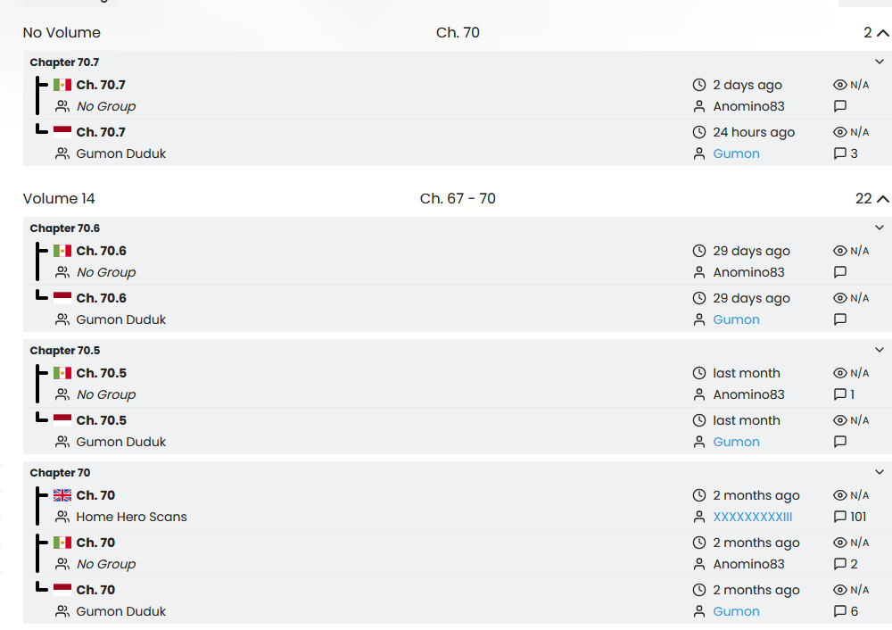
Task: Open Ch. 70 by Home Hero Scans
Action: (95, 495)
